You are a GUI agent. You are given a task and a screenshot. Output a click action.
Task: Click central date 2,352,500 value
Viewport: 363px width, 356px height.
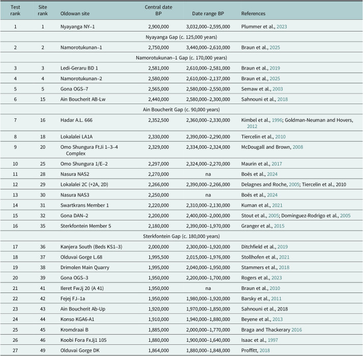(159, 120)
